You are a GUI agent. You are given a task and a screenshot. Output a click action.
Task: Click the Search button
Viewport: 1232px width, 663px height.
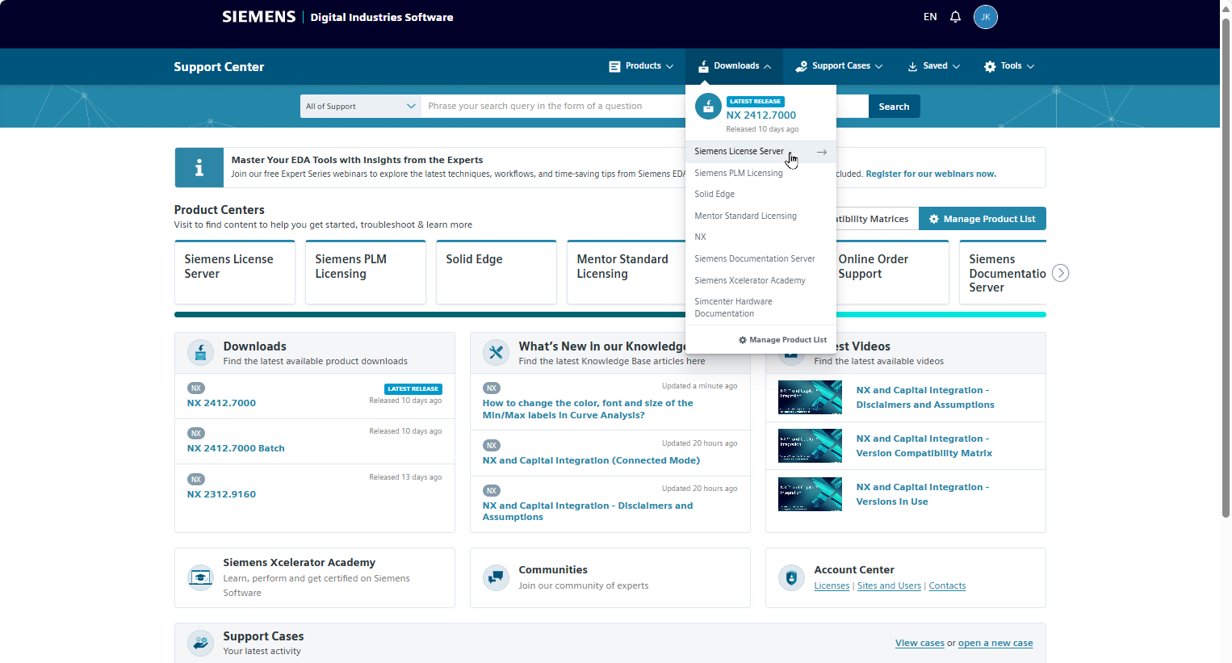pyautogui.click(x=894, y=107)
